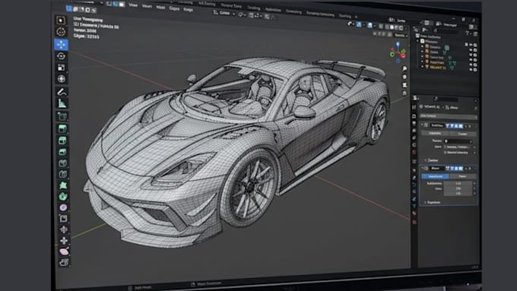This screenshot has width=517, height=291.
Task: Open the menu right after View
Action: pos(147,6)
